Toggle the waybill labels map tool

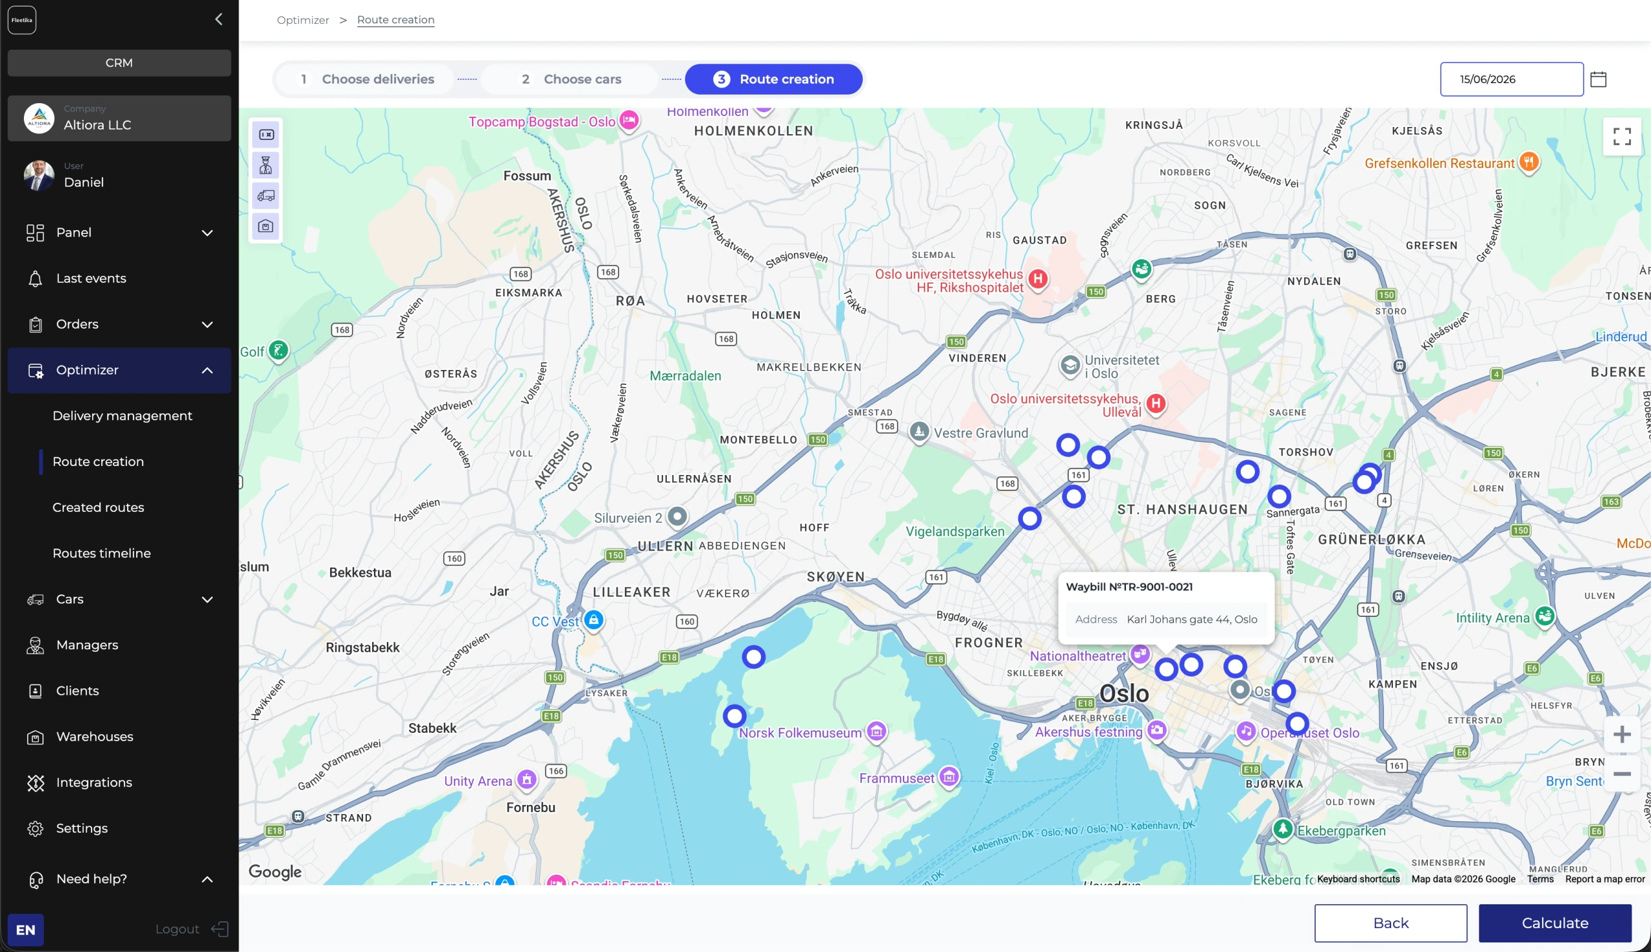tap(266, 135)
